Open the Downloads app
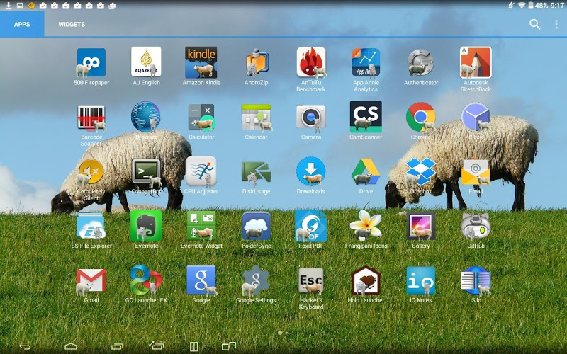Screen dimensions: 567x354 (311, 171)
